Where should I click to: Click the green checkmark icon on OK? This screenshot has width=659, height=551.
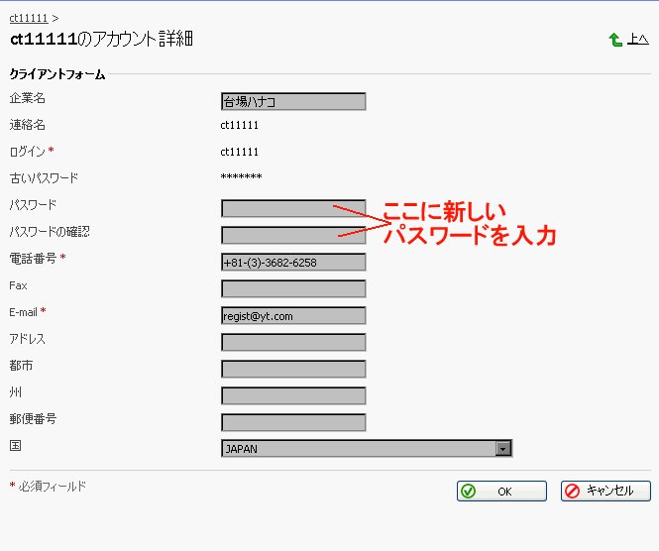coord(468,491)
